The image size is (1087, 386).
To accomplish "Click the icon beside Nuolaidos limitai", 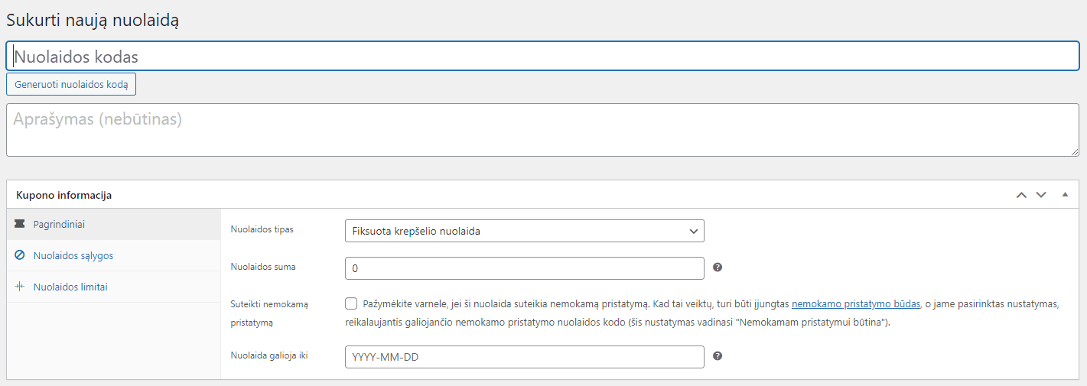I will click(19, 287).
